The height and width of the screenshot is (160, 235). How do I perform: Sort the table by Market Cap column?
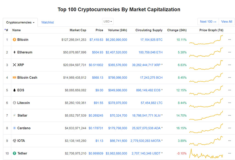click(x=78, y=30)
